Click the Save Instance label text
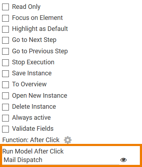 coord(32,73)
